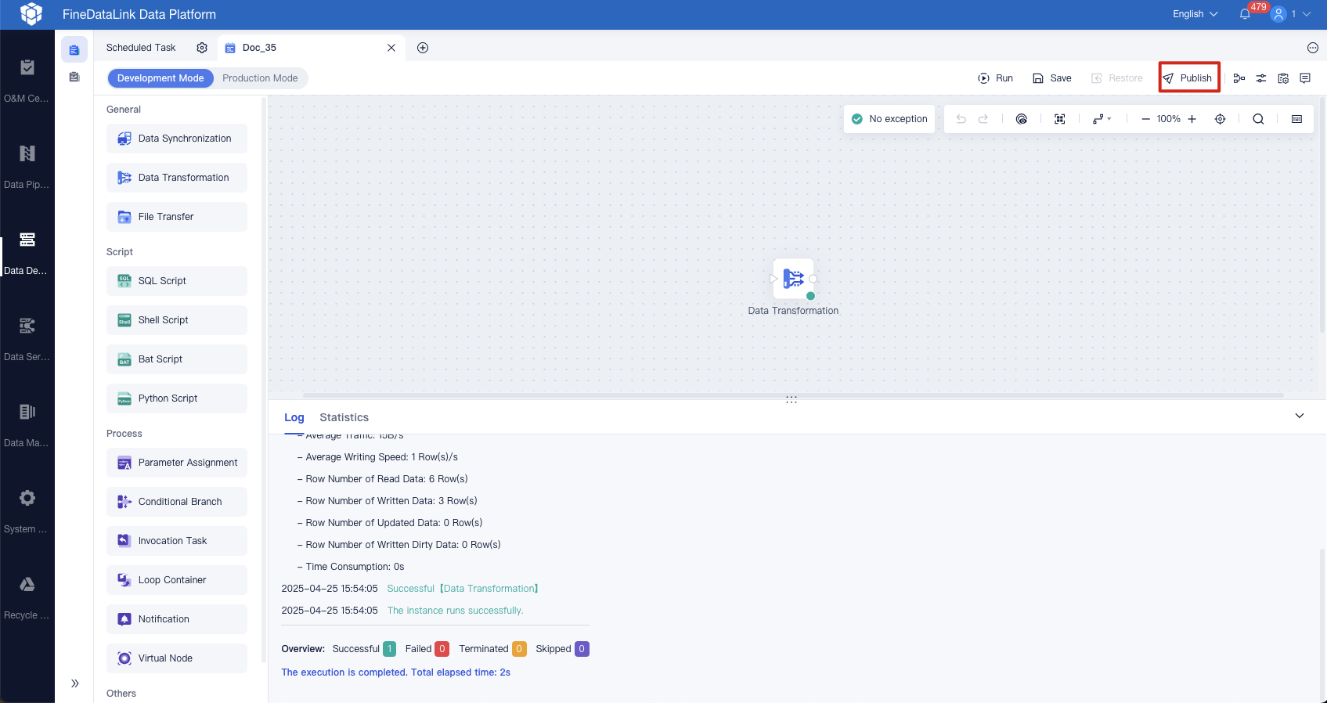Open the O&M Center sidebar icon
This screenshot has width=1327, height=703.
(x=27, y=67)
